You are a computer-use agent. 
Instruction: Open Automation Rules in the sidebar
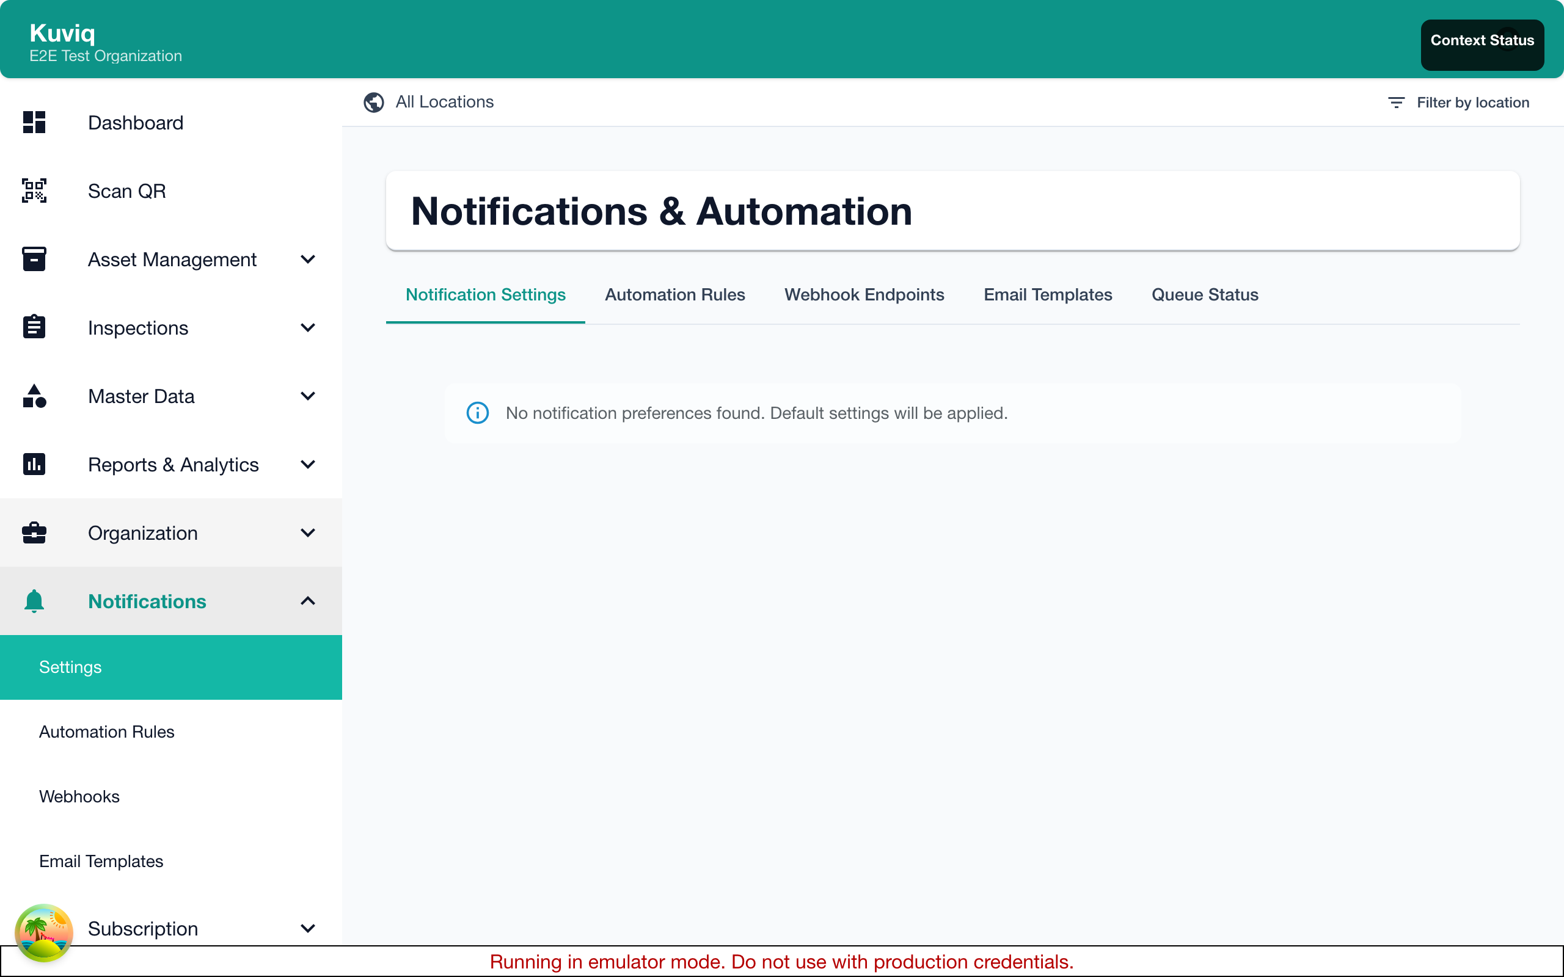(170, 732)
